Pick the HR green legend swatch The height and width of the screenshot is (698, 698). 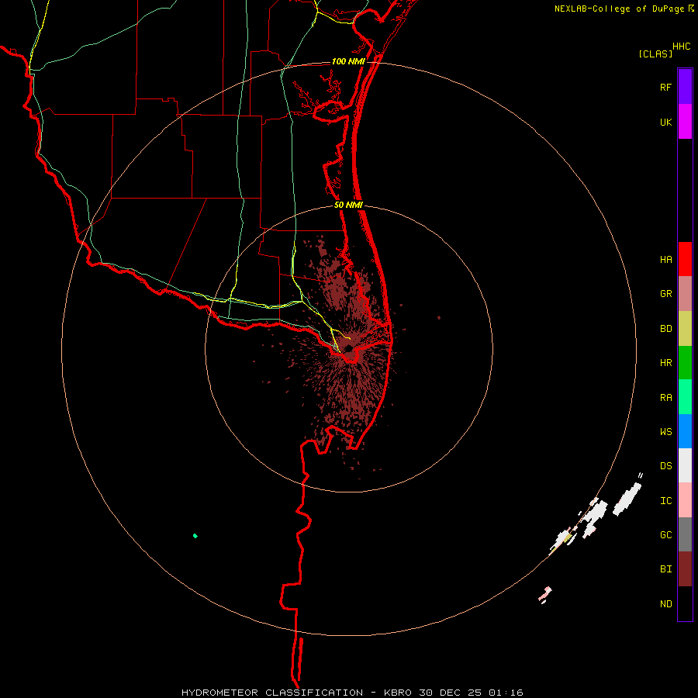[685, 363]
